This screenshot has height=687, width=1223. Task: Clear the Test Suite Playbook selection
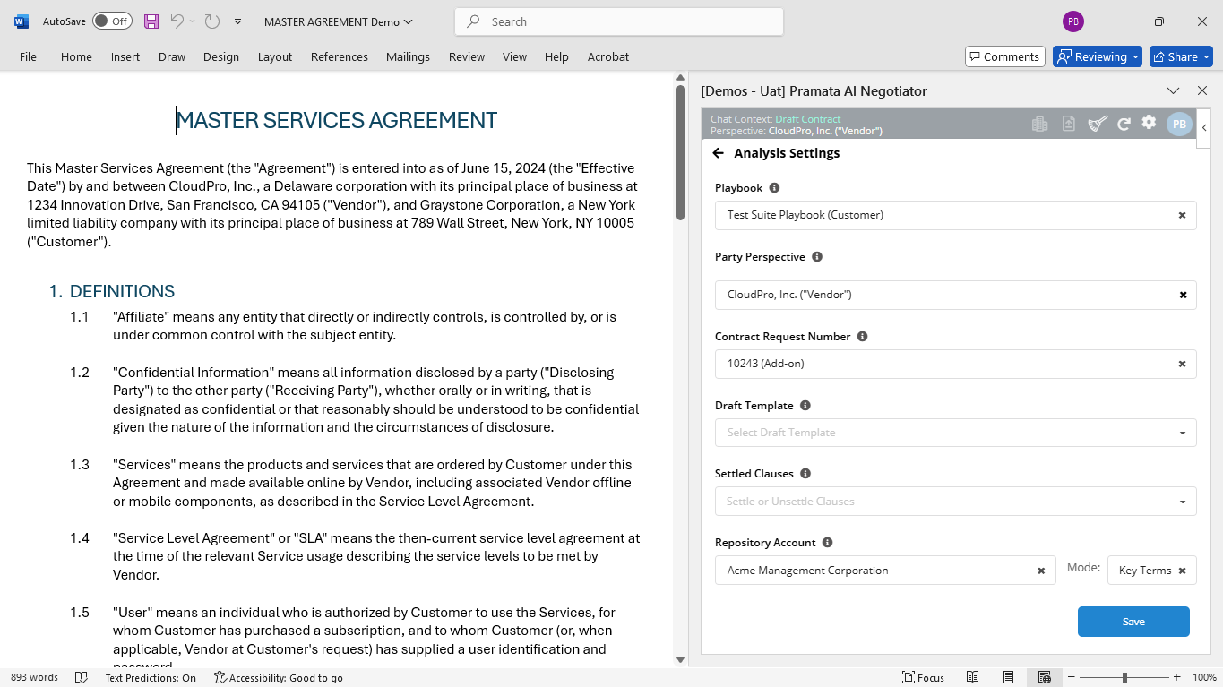(1182, 215)
